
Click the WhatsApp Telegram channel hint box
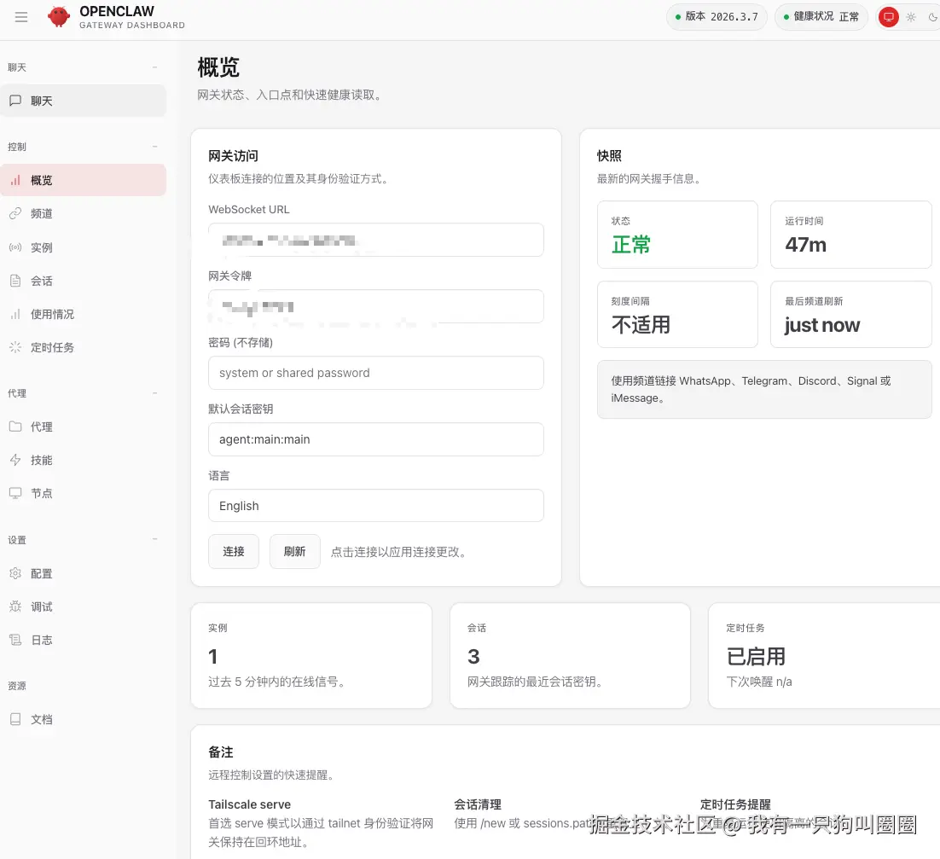764,389
